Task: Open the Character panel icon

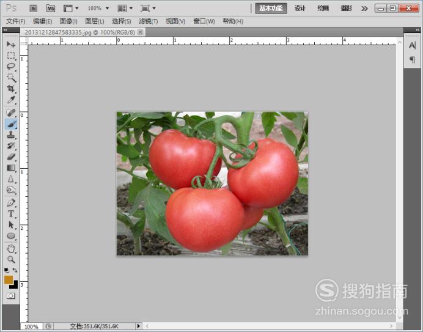Action: point(412,45)
